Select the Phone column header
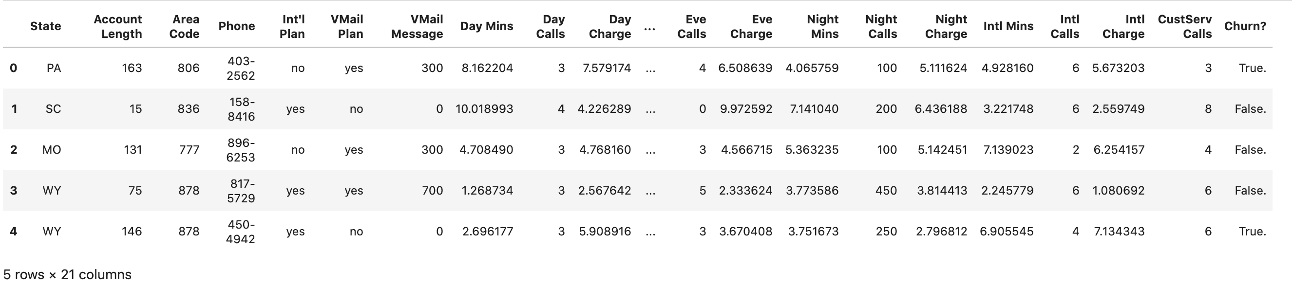 point(236,26)
